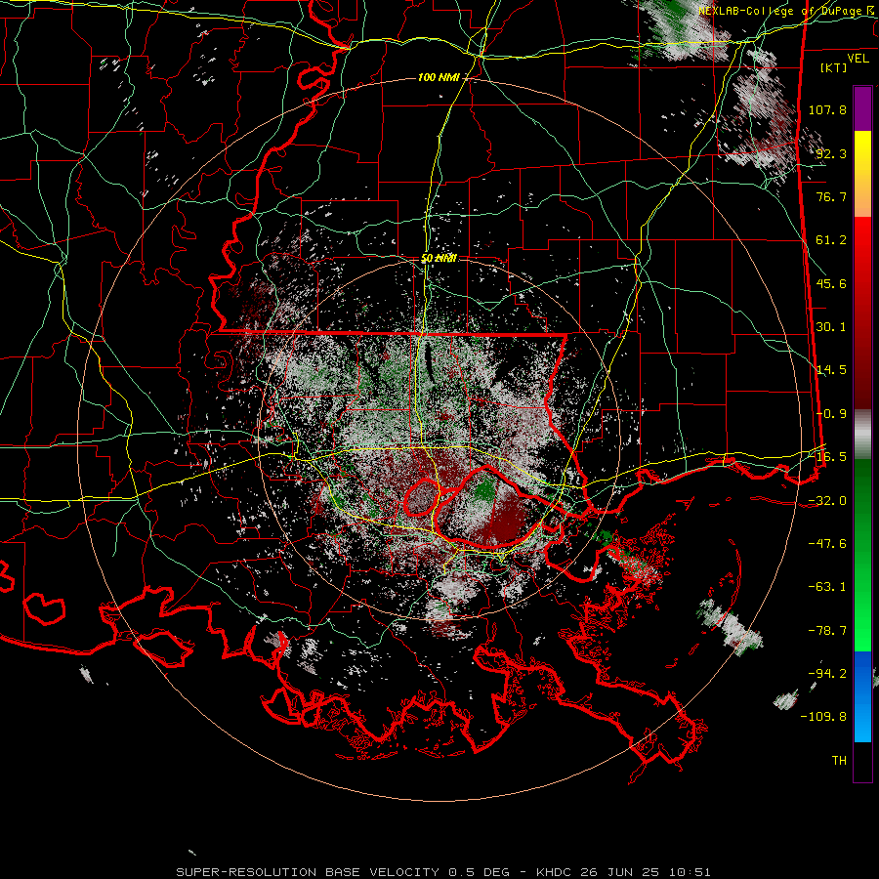879x879 pixels.
Task: Select the -0.9 velocity scale value
Action: [x=831, y=414]
